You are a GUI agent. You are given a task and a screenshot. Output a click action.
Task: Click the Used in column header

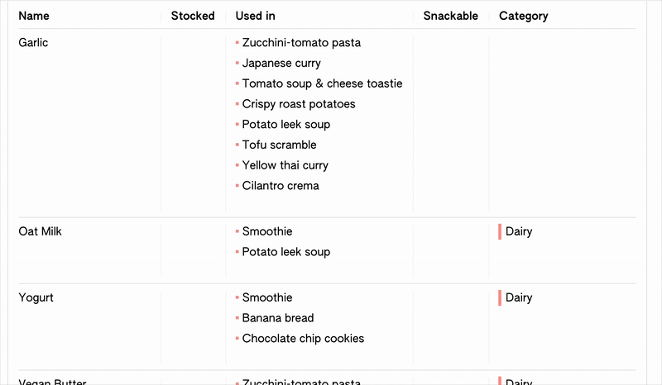coord(256,16)
